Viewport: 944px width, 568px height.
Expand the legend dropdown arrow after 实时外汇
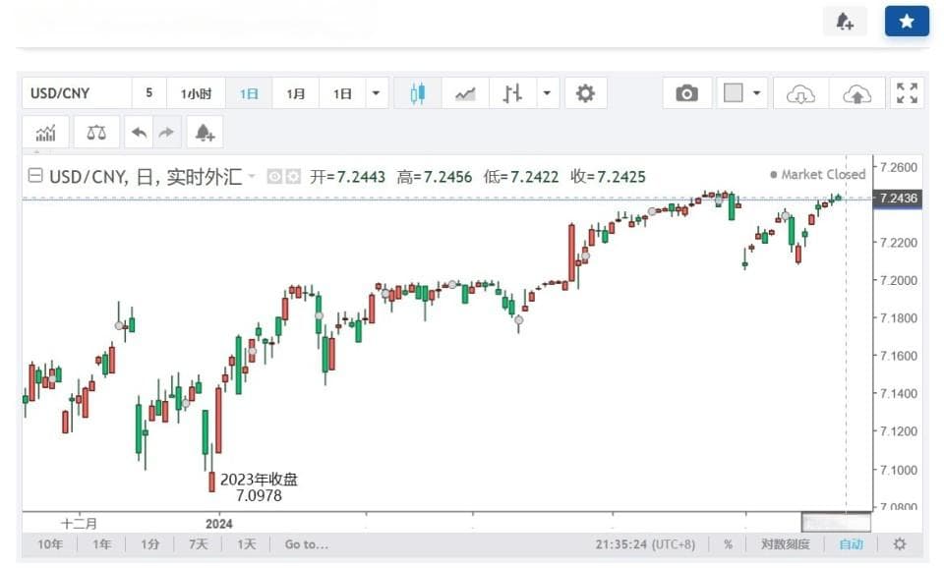(253, 176)
